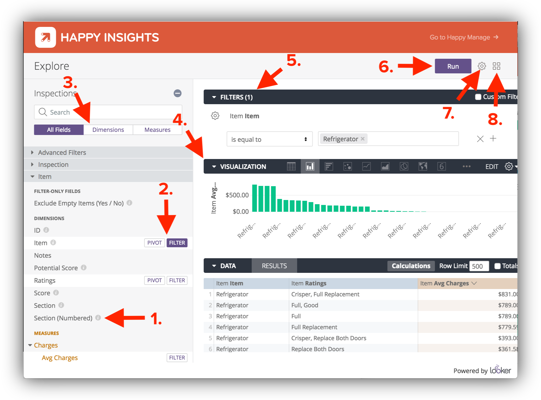Viewport: 541px width, 400px height.
Task: Add a filter value with the plus icon
Action: pyautogui.click(x=493, y=138)
